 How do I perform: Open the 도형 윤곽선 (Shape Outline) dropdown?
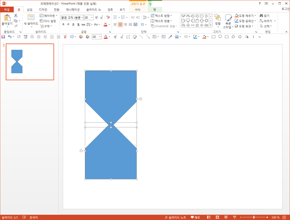(245, 21)
